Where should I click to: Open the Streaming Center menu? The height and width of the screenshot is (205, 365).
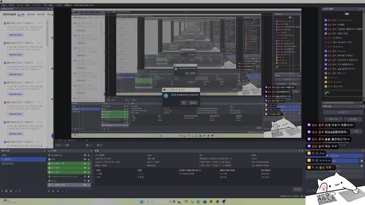pos(84,5)
